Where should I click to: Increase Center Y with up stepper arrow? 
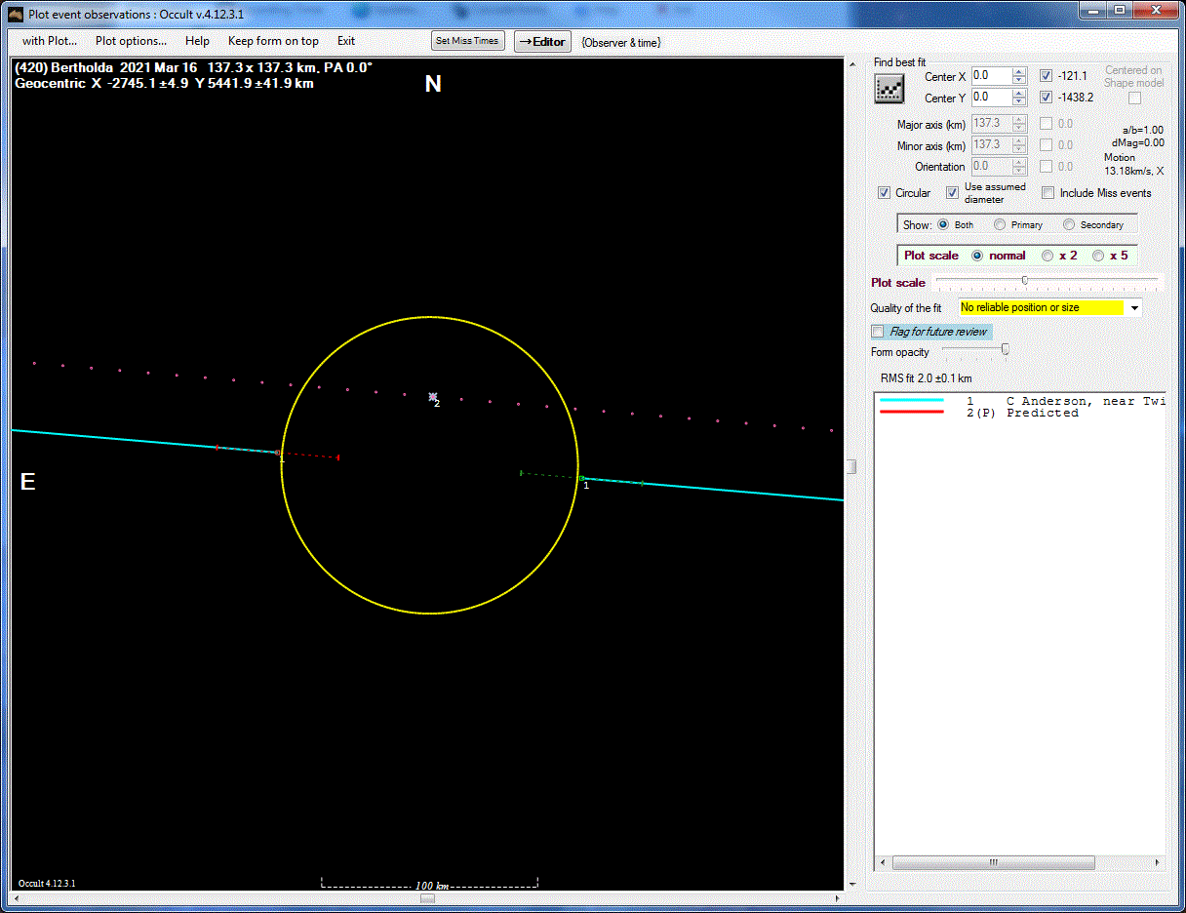[x=1020, y=94]
